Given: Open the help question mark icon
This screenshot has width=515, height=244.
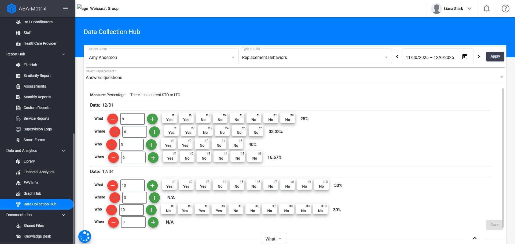Looking at the screenshot, I should pos(505,9).
